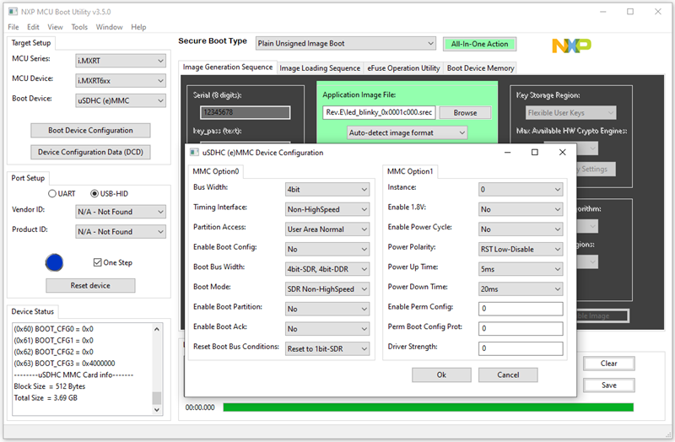This screenshot has width=675, height=442.
Task: Open the Timing Interface dropdown
Action: (x=327, y=209)
